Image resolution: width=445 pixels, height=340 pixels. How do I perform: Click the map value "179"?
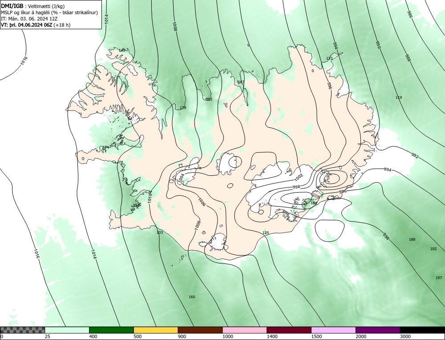tap(183, 108)
